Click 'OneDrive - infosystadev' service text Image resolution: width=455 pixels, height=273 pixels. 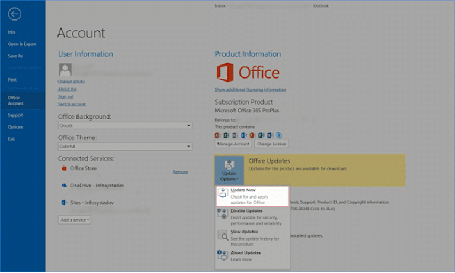97,186
